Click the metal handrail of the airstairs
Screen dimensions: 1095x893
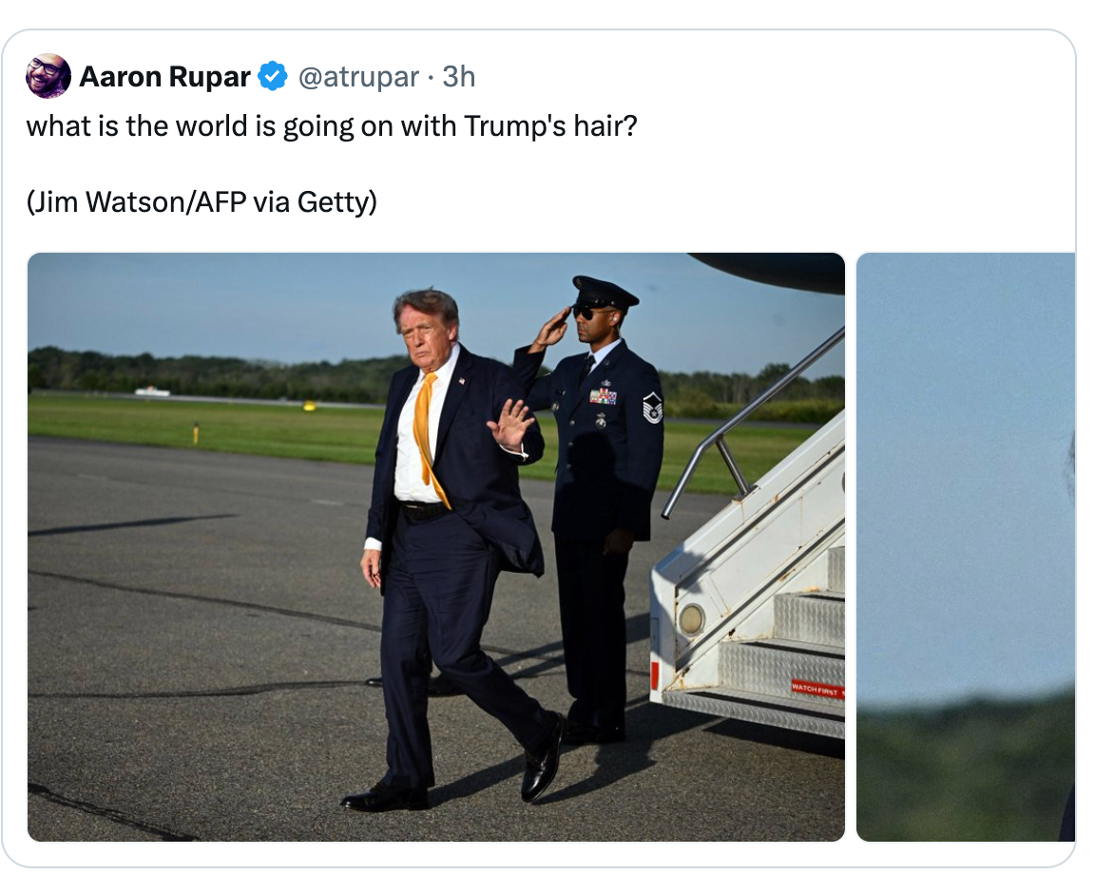(752, 423)
